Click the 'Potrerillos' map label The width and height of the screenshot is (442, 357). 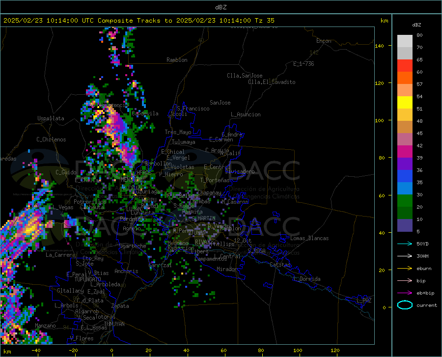(90, 202)
